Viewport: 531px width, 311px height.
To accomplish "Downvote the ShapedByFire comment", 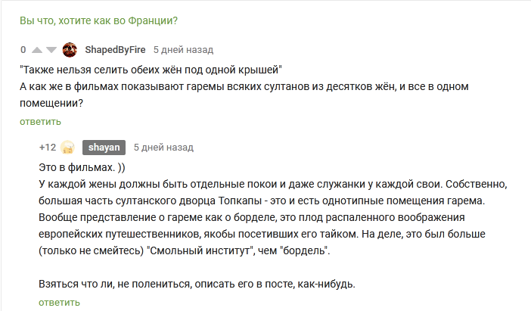I will point(51,50).
